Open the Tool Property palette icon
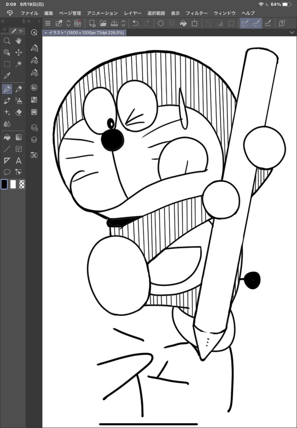 click(34, 60)
